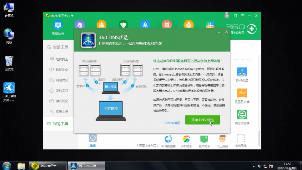Switch to the 360 DNS优选 taskbar button
The height and width of the screenshot is (170, 302).
pos(86,166)
